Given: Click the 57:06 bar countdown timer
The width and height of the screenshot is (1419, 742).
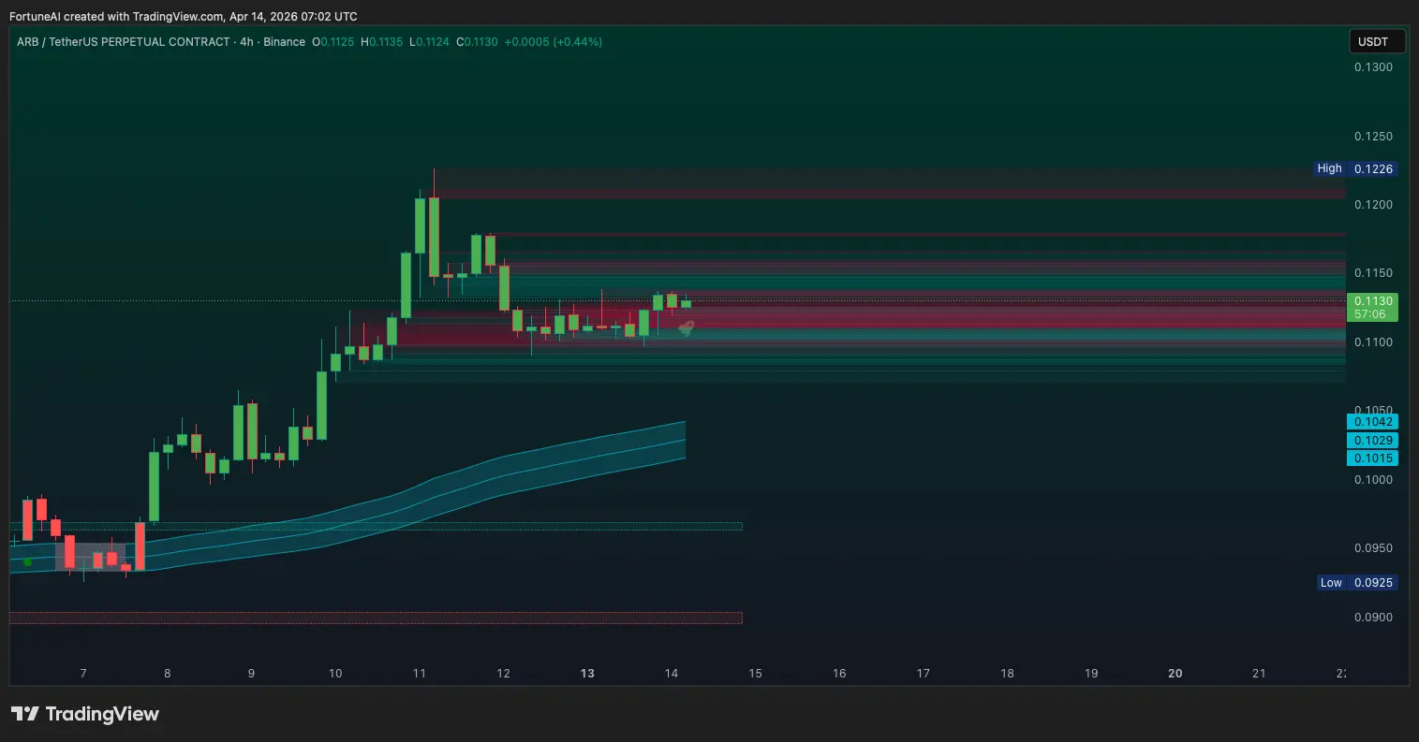Looking at the screenshot, I should tap(1372, 314).
